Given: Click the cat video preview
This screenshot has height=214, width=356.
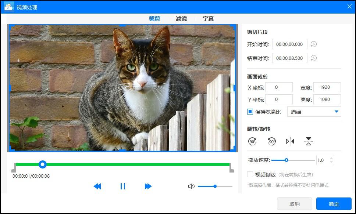Looking at the screenshot, I should click(122, 88).
